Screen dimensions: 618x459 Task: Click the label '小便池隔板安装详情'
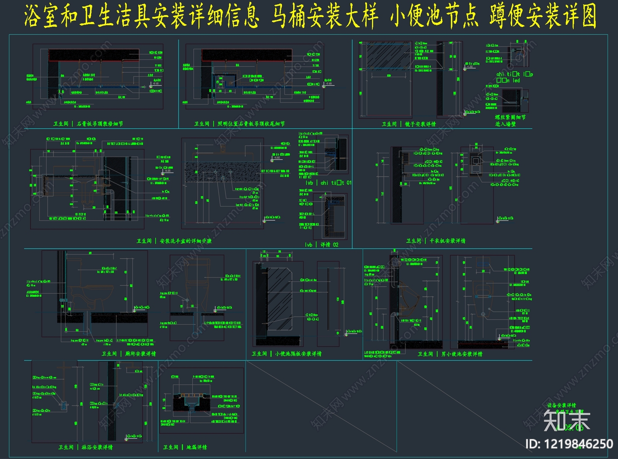click(x=298, y=354)
